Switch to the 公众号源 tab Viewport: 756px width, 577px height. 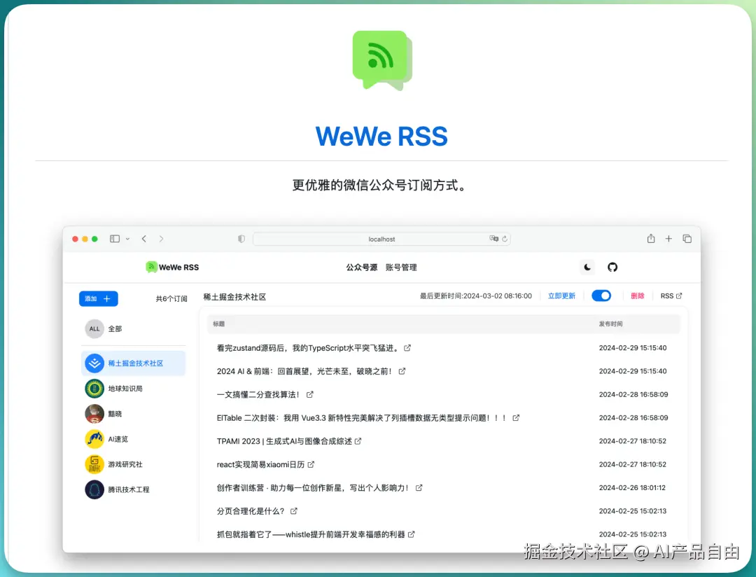point(362,267)
